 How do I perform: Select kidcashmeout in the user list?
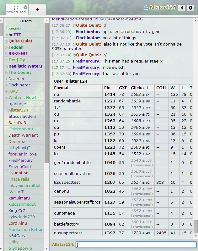tap(24, 204)
